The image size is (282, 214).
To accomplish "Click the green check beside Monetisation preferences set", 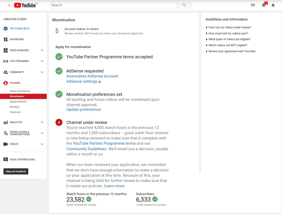I will tap(59, 94).
